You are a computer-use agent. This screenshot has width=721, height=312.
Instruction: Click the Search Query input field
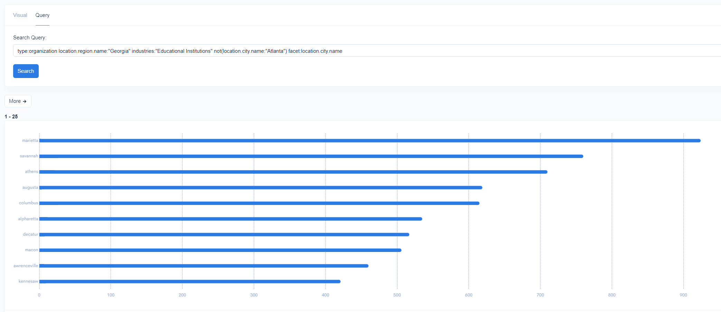[x=367, y=51]
